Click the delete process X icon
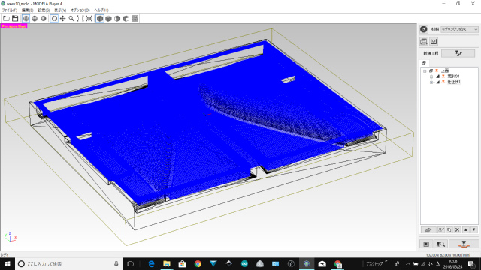 [x=458, y=229]
